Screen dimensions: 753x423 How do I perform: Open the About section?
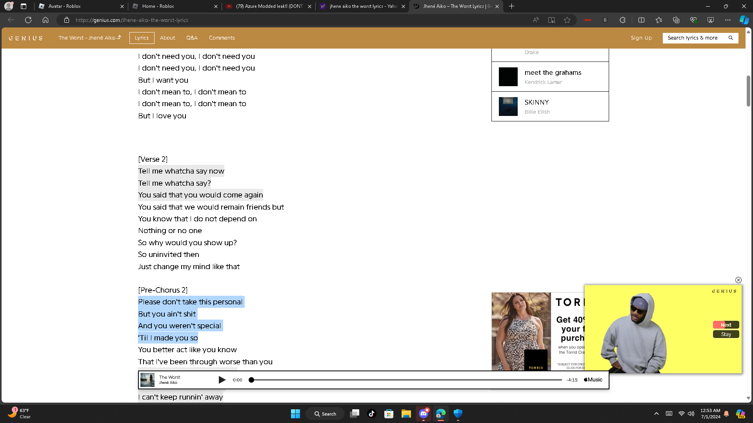(167, 38)
